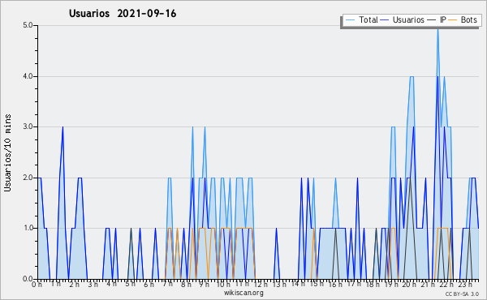Click the y-axis value 1.0
Screen dimensions: 487x300
point(28,228)
